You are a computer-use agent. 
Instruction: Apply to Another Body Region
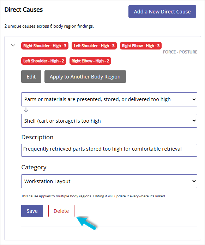pos(85,77)
